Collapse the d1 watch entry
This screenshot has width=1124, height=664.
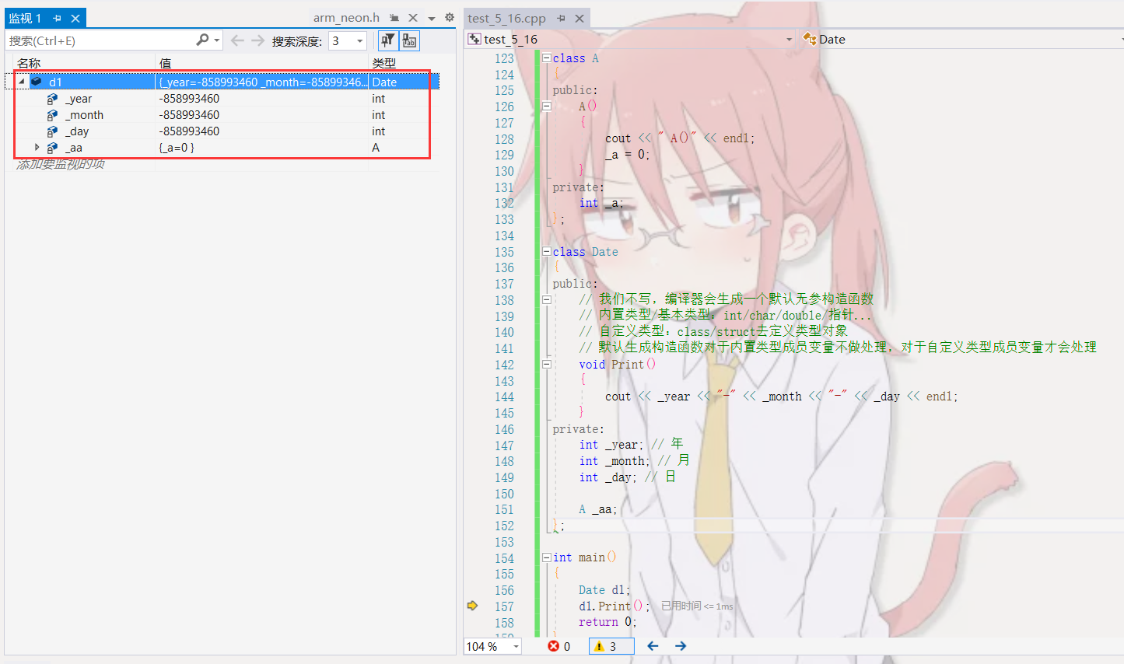click(x=21, y=82)
